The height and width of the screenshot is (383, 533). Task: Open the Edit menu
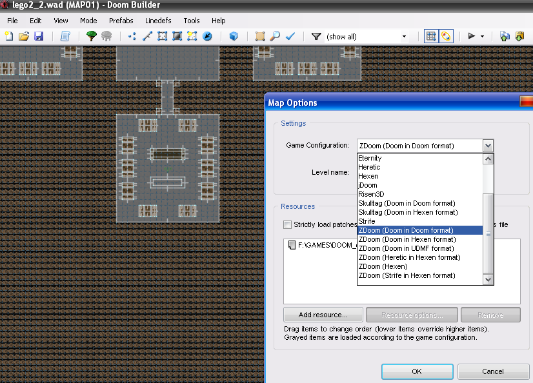coord(35,21)
